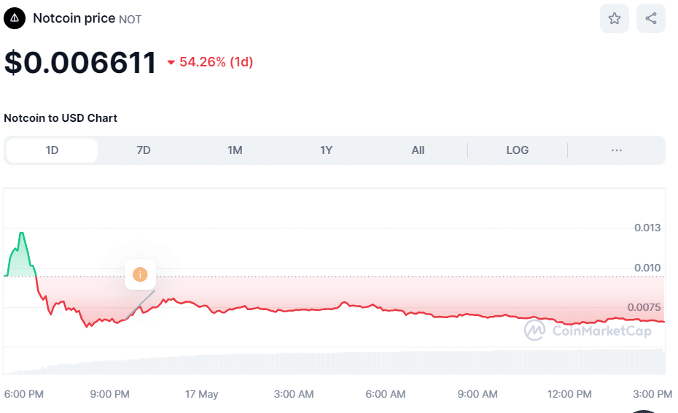The image size is (678, 413).
Task: Click the 9:00 AM time axis label
Action: [x=478, y=394]
